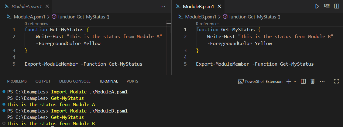Close the ModuleB.psm1 editor tab
This screenshot has height=127, width=343.
(x=219, y=6)
